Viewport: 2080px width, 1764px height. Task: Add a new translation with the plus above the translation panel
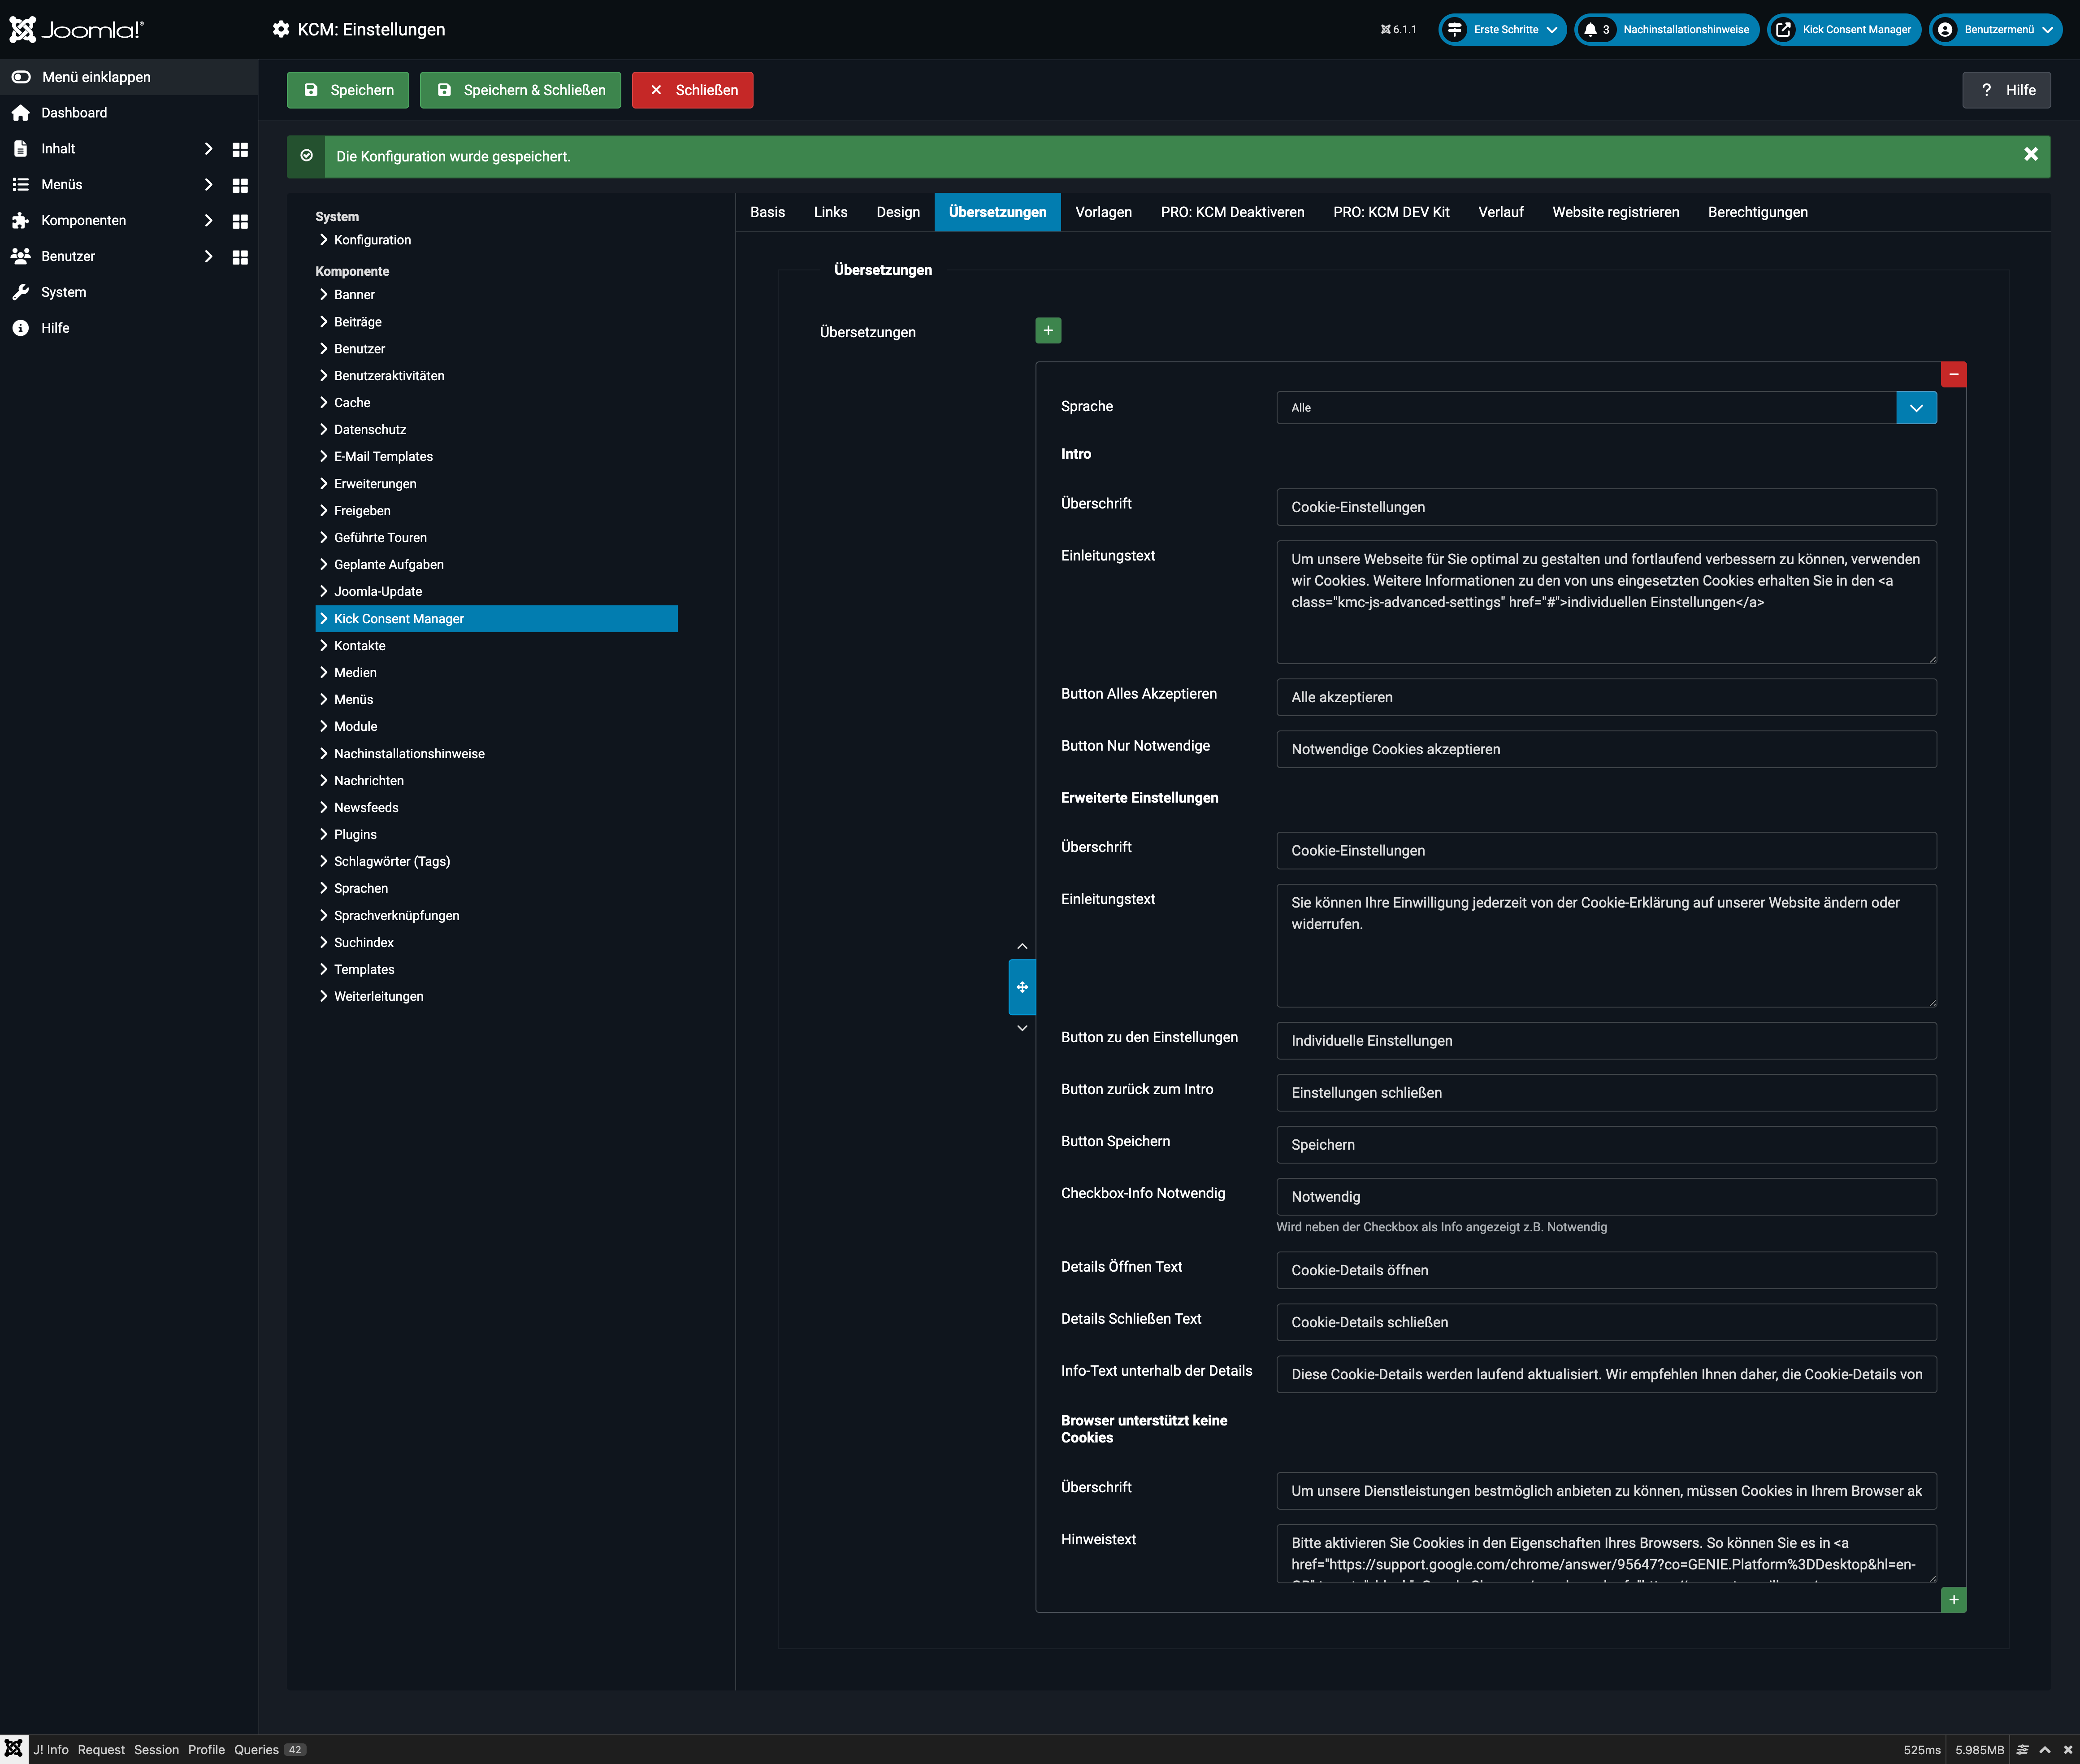1049,330
